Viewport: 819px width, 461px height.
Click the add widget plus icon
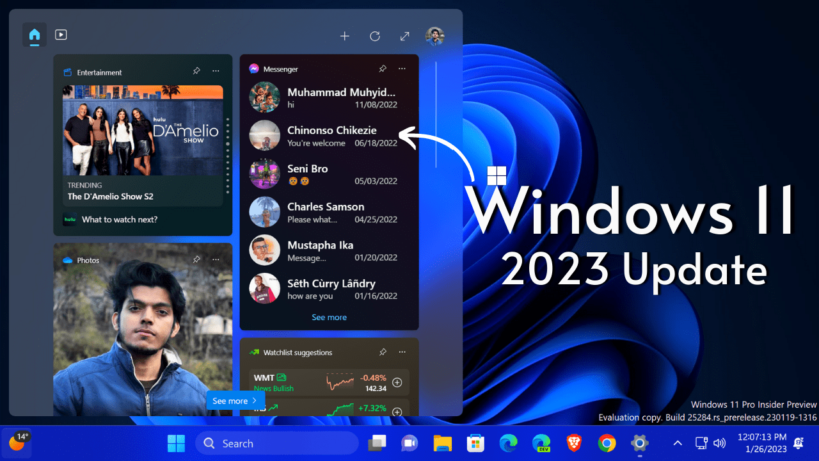tap(344, 36)
